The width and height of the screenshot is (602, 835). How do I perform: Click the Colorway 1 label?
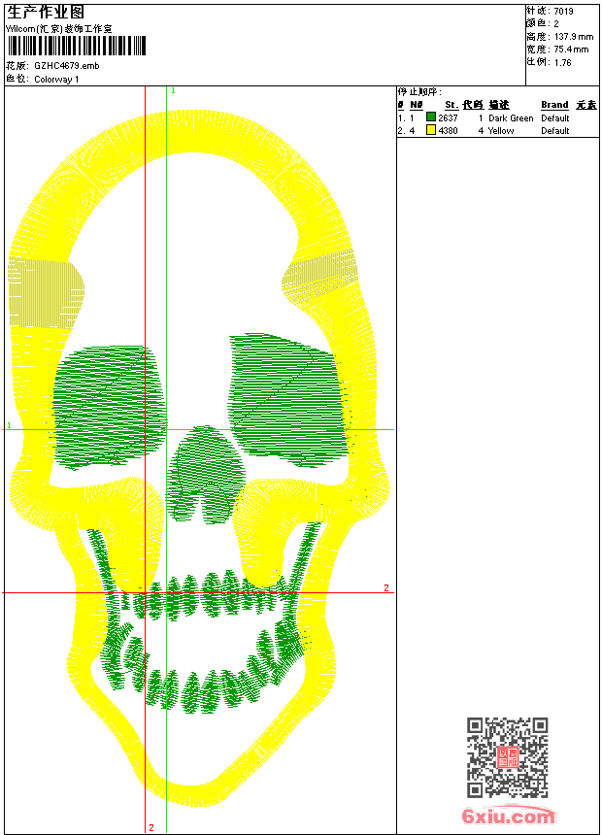pos(56,79)
